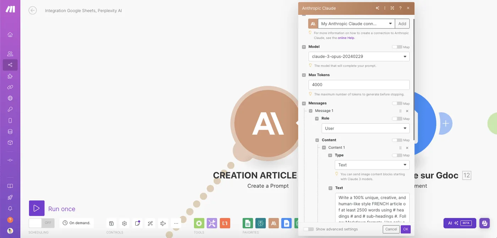Add the teal Perplexity favorite module
This screenshot has height=238, width=497.
point(261,223)
